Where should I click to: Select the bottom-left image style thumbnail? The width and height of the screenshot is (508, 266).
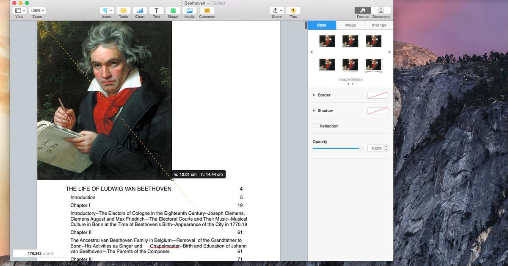click(327, 65)
